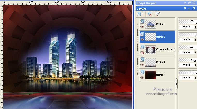Select the Raster 2 layer thumbnail
This screenshot has height=109, width=197.
click(150, 37)
